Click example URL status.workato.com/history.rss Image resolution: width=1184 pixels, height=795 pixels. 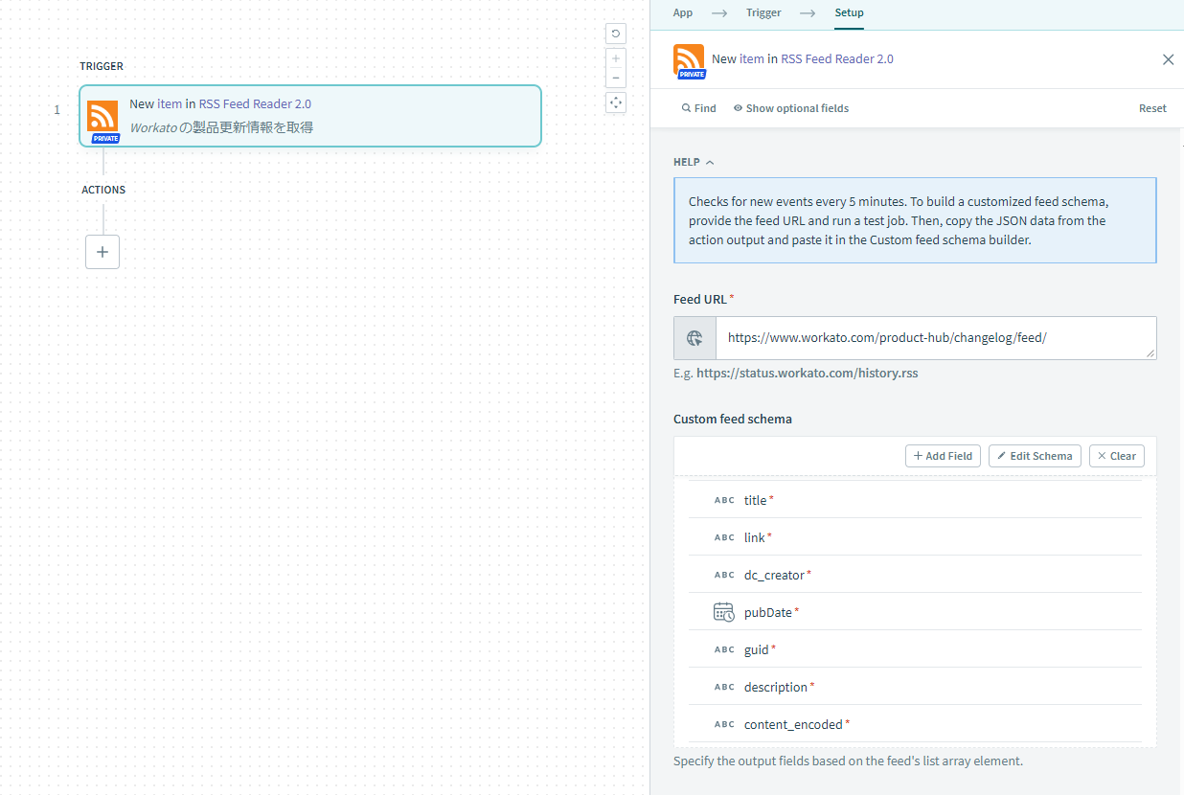(808, 374)
